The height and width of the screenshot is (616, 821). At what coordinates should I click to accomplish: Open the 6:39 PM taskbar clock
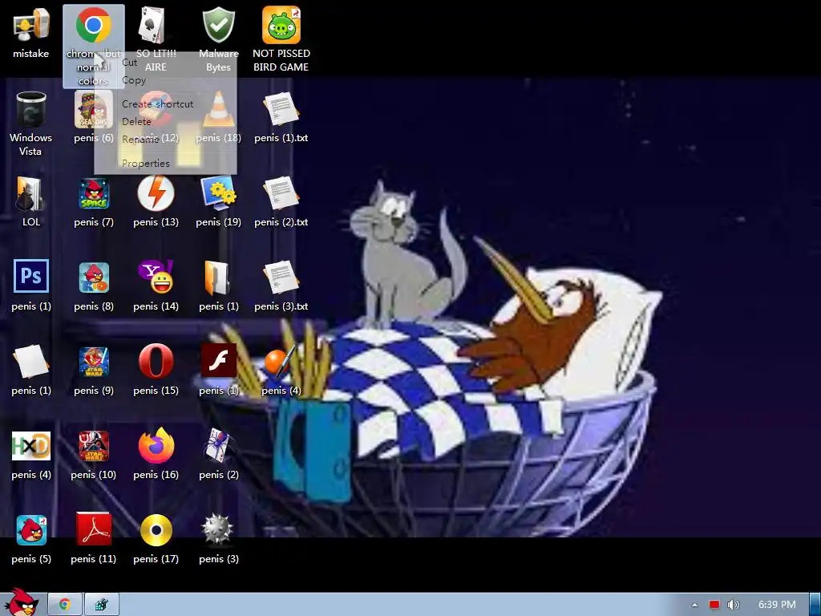776,605
